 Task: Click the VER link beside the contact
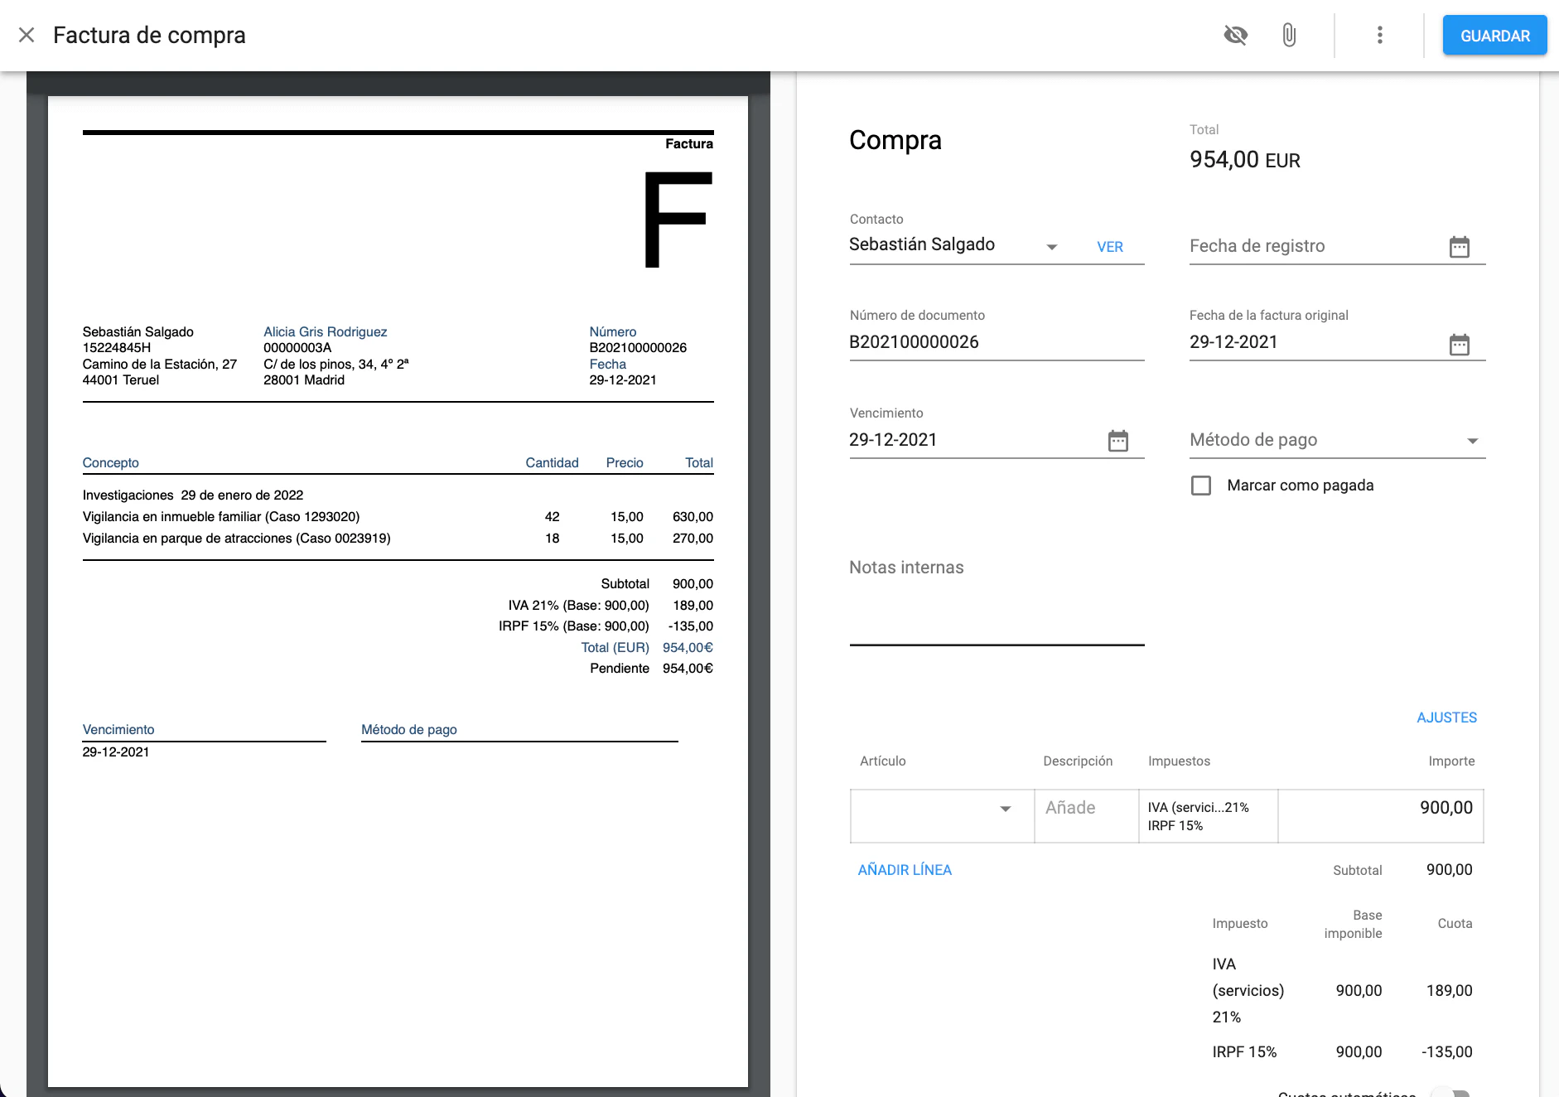[x=1109, y=247]
